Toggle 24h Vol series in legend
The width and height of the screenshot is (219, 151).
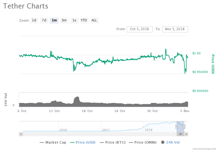point(170,142)
